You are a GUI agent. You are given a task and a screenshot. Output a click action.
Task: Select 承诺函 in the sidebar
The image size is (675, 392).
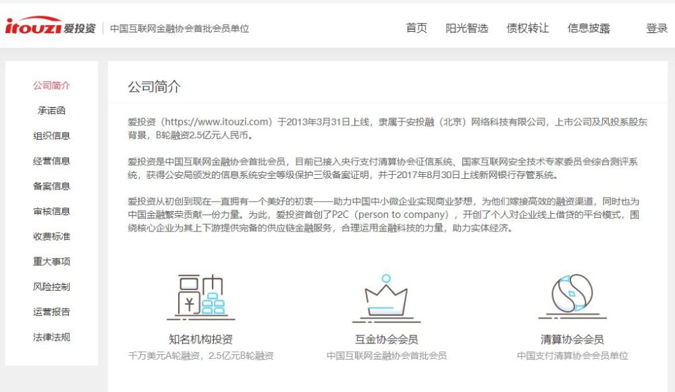[52, 111]
